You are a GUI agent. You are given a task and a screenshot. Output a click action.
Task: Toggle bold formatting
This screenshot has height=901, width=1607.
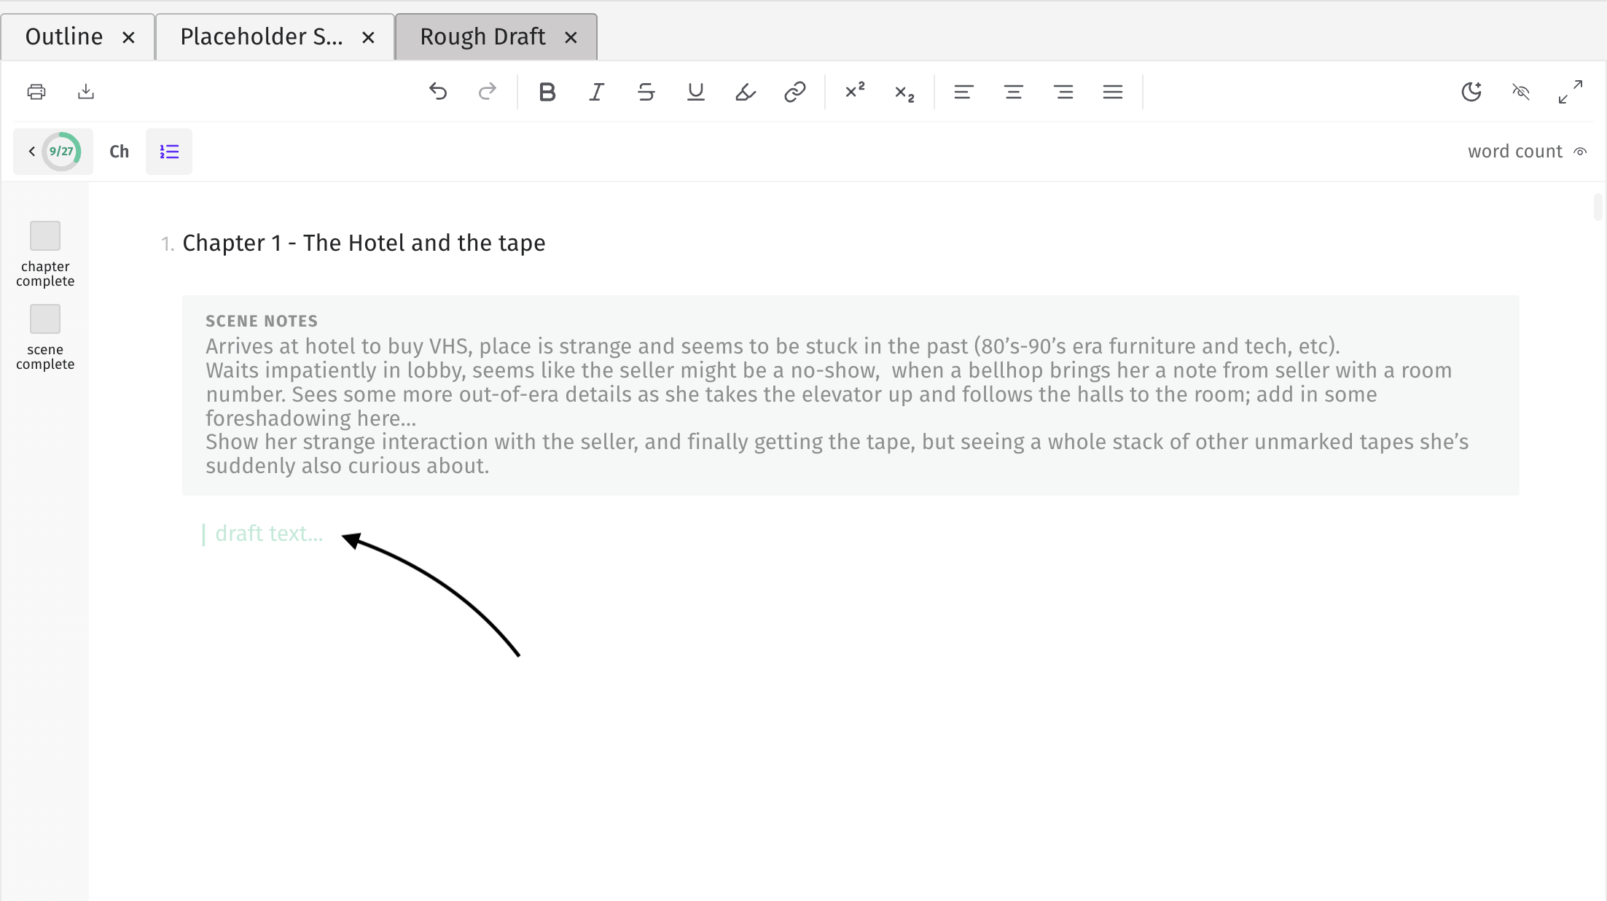(547, 92)
